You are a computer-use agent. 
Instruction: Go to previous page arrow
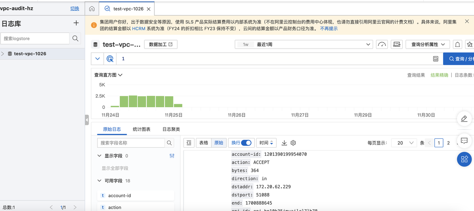(x=429, y=143)
